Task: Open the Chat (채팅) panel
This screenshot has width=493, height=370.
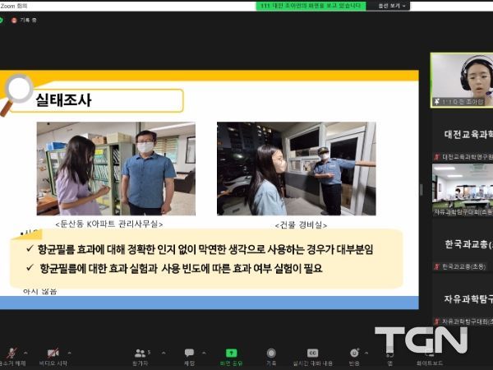Action: [189, 357]
